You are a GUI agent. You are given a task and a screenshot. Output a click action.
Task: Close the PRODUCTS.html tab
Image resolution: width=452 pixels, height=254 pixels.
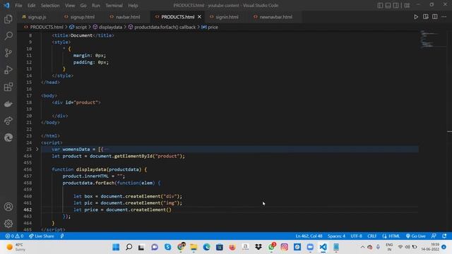[x=199, y=17]
